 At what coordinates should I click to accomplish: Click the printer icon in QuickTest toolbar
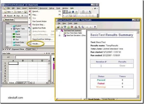tap(70, 12)
